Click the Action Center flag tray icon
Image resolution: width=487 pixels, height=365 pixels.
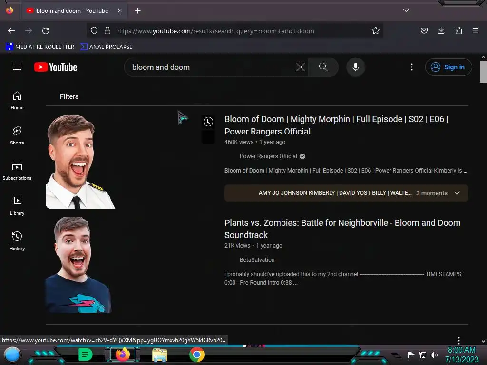click(411, 355)
